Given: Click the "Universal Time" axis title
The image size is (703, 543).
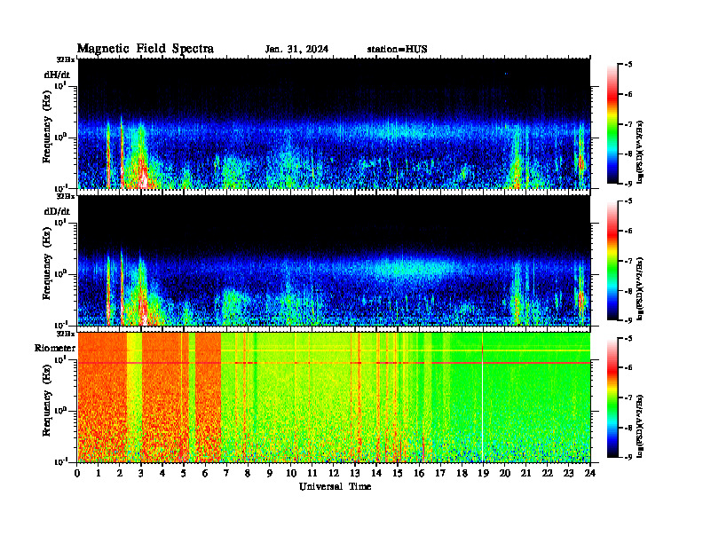Looking at the screenshot, I should 335,486.
